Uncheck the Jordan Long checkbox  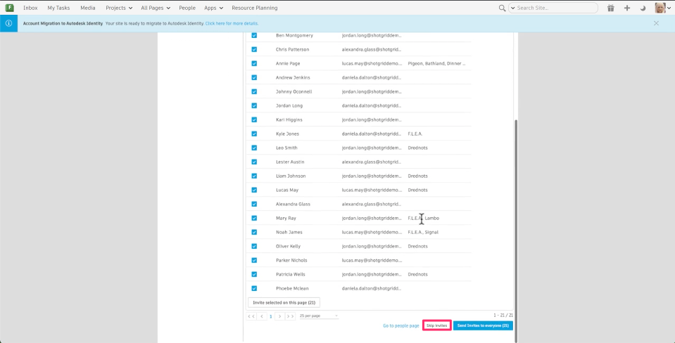pyautogui.click(x=254, y=105)
